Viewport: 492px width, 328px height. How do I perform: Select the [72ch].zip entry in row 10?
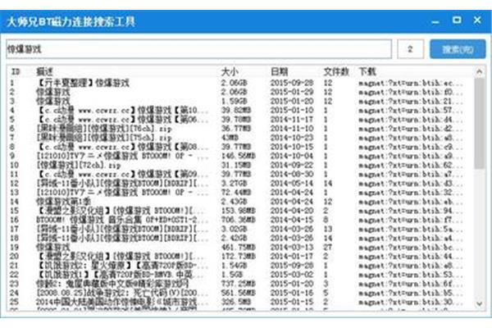click(x=79, y=165)
